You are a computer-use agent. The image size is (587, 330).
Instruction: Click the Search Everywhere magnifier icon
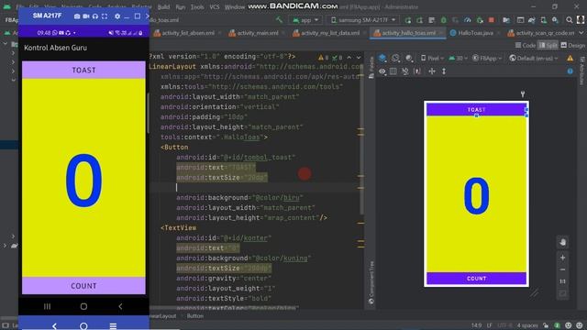tap(569, 20)
